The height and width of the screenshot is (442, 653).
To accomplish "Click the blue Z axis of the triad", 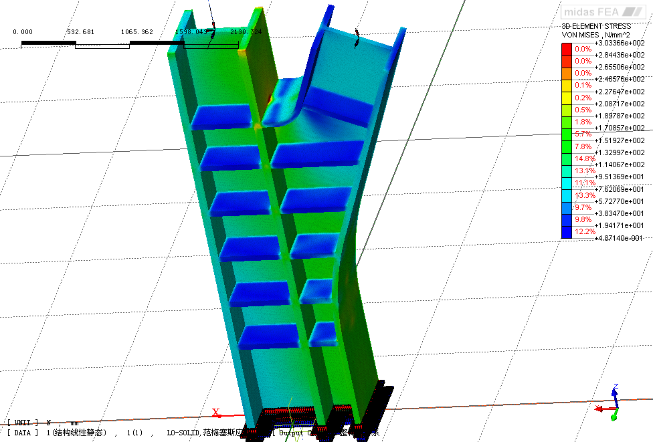I will (x=615, y=393).
